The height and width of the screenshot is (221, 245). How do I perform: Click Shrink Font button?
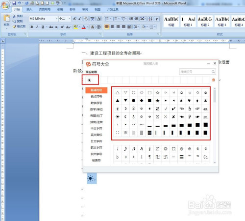tap(79, 19)
